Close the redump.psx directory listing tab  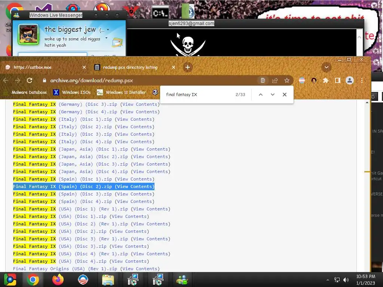[x=174, y=67]
